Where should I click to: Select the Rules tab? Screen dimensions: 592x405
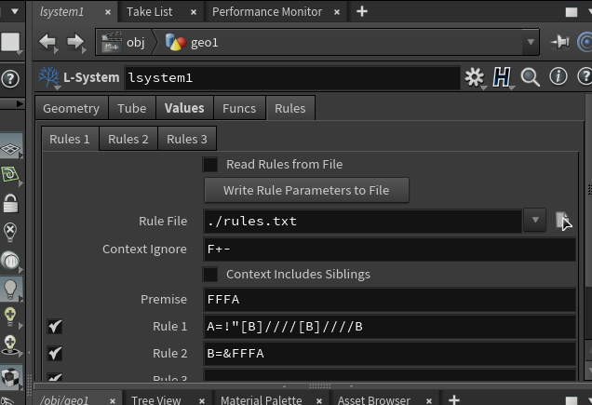click(x=290, y=108)
